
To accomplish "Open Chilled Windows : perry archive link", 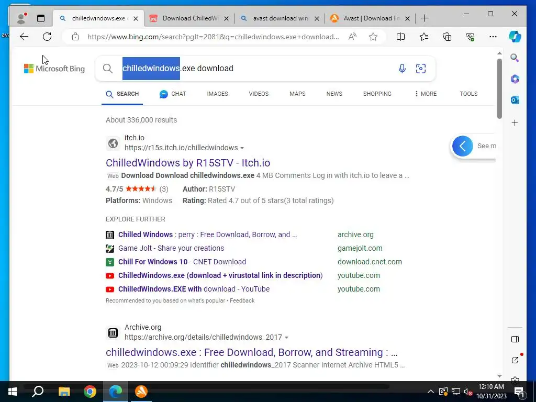I will click(207, 234).
